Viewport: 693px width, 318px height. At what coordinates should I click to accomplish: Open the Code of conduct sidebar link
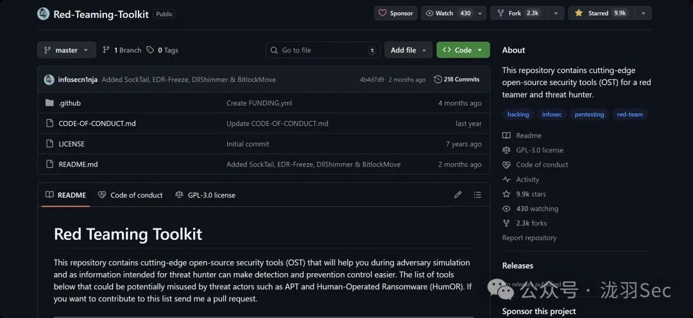point(542,164)
